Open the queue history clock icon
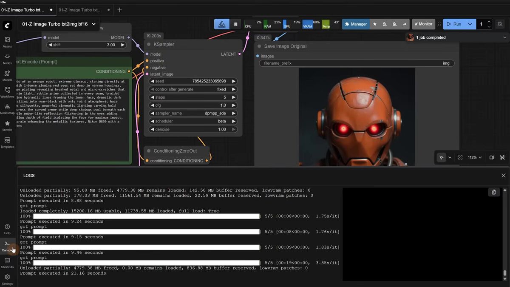Viewport: 510px width, 287px height. click(x=500, y=24)
